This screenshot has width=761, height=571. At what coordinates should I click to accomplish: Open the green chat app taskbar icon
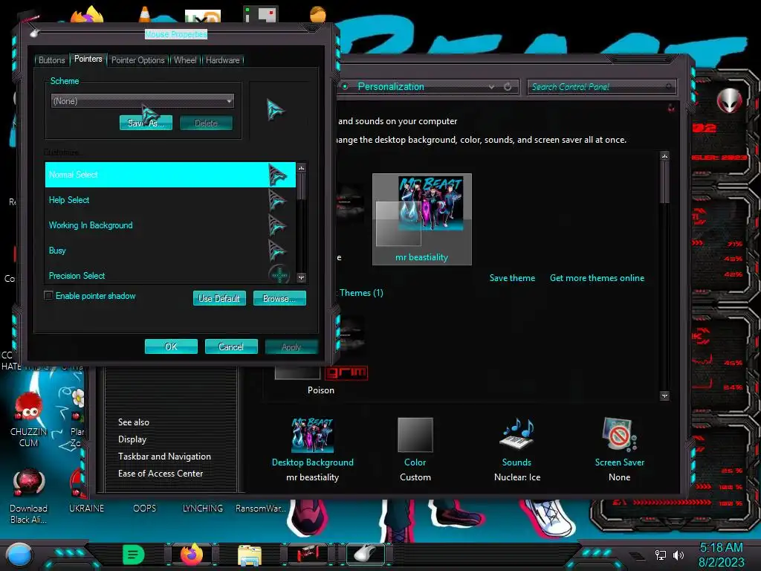(x=134, y=555)
